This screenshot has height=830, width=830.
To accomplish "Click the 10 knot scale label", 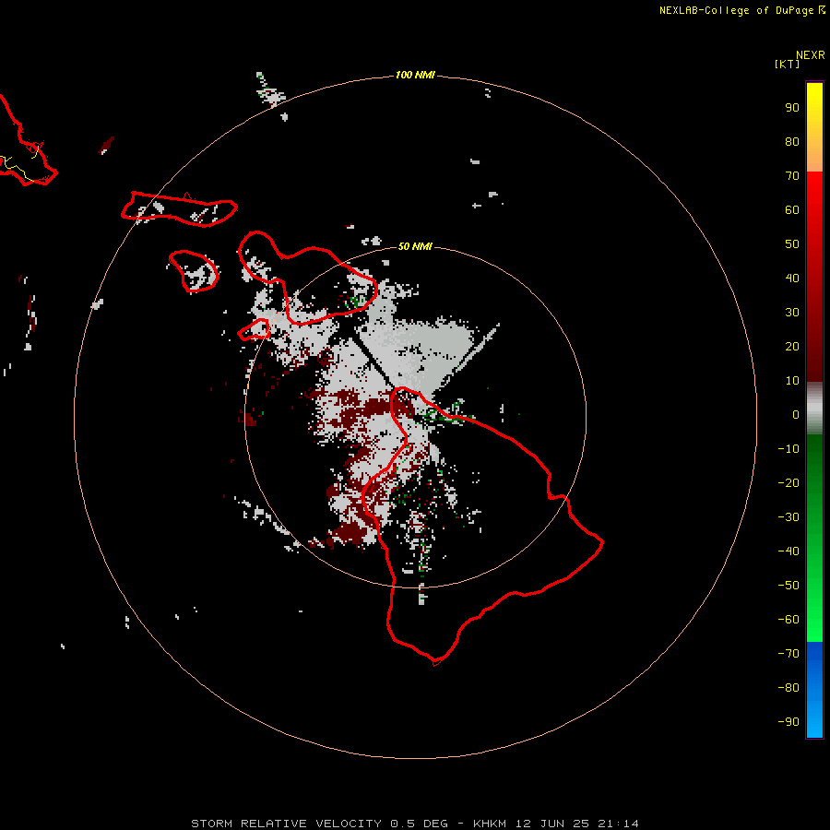I will pyautogui.click(x=792, y=381).
